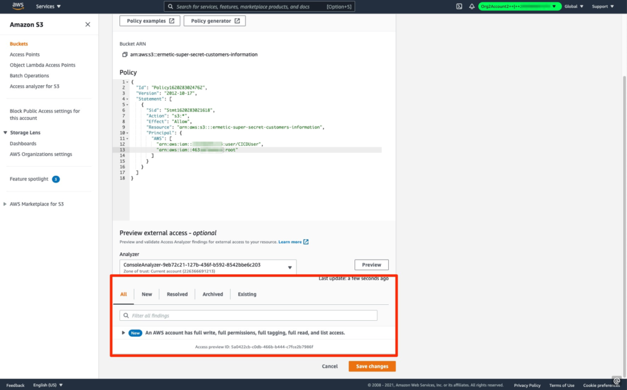Click into the Filter all findings field

tap(249, 315)
